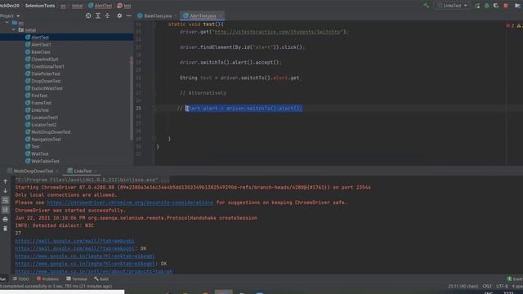The height and width of the screenshot is (294, 523).
Task: Click Clear All trash icon in console
Action: pos(5,229)
